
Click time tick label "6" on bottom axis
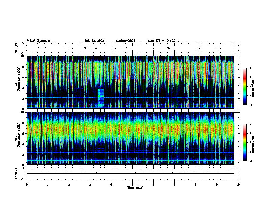(x=154, y=185)
